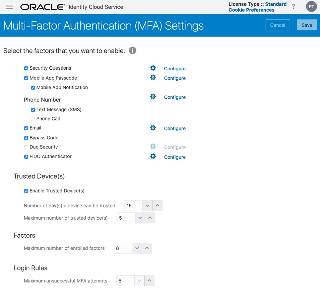Open the PT user avatar menu
Image resolution: width=320 pixels, height=291 pixels.
pyautogui.click(x=311, y=7)
